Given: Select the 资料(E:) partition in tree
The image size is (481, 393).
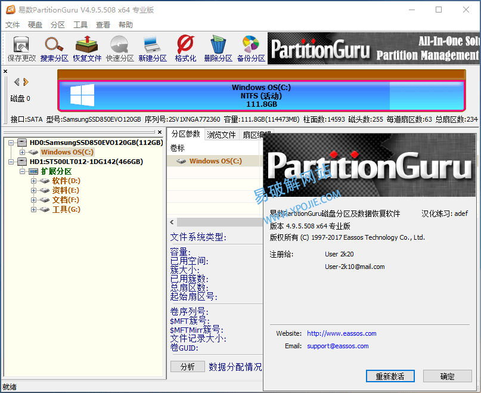Looking at the screenshot, I should coord(66,190).
